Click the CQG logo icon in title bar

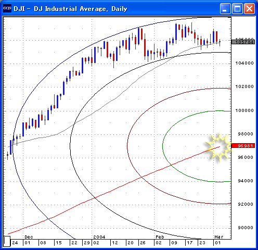pos(7,8)
